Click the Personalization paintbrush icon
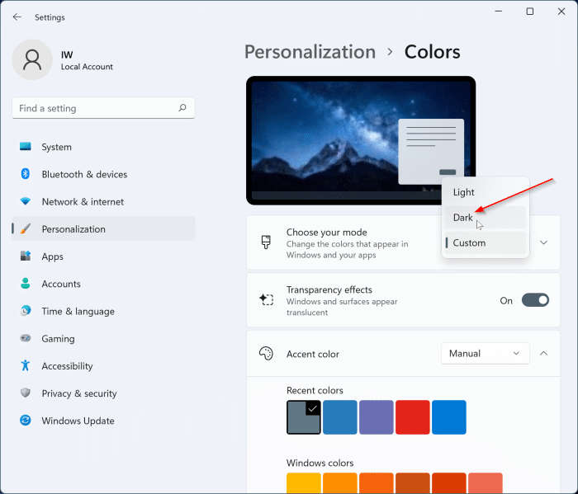Image resolution: width=578 pixels, height=494 pixels. tap(26, 228)
